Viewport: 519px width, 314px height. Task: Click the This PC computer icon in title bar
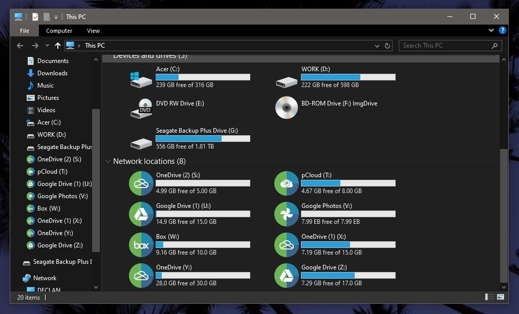tap(18, 16)
